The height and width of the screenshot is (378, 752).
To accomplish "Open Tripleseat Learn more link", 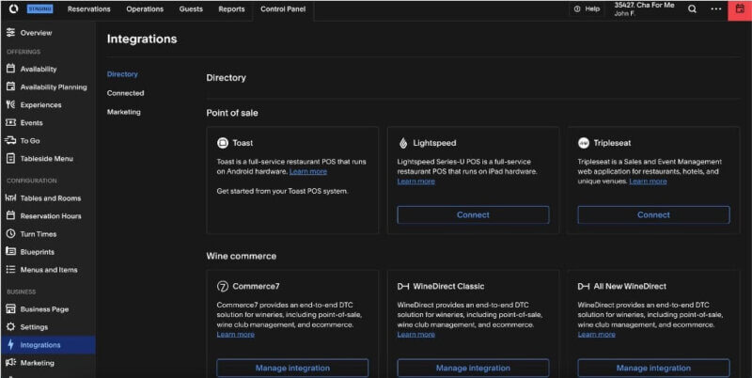I will tap(648, 181).
